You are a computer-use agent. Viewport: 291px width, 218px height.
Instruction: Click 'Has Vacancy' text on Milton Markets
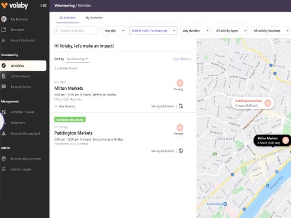[x=67, y=106]
